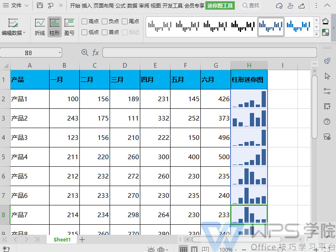Open the sparkline color fill icon

325,21
